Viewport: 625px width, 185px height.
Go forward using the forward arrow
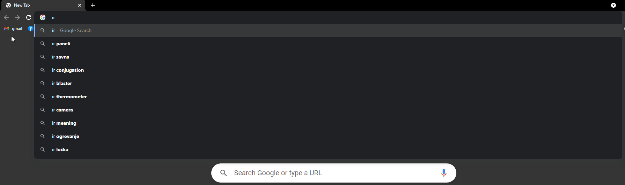pyautogui.click(x=17, y=17)
